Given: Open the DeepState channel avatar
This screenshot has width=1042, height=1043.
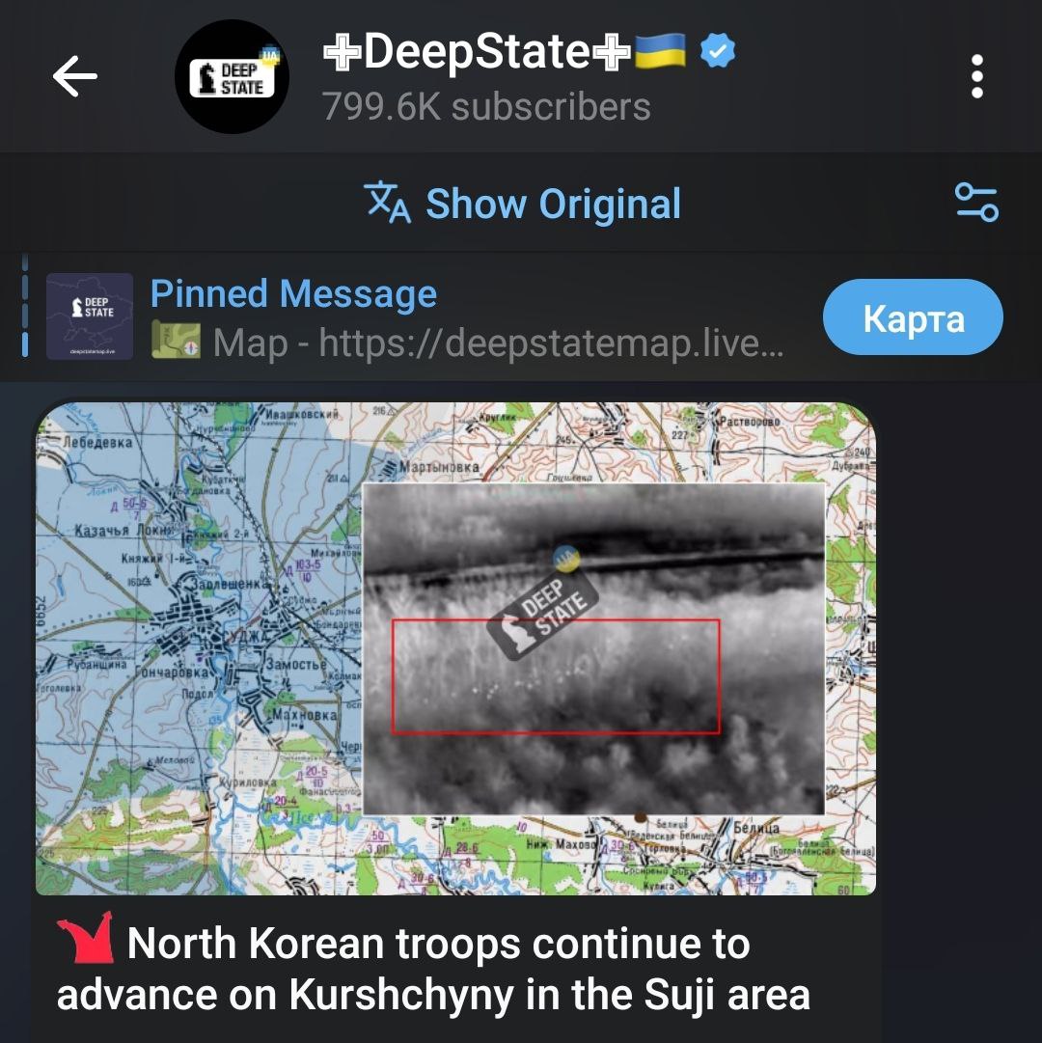Looking at the screenshot, I should 233,76.
